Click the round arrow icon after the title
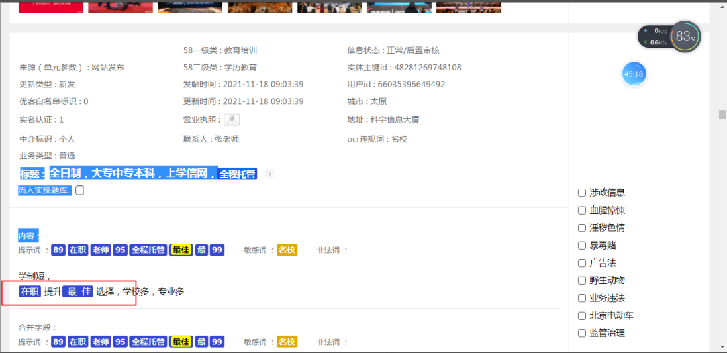 [x=270, y=174]
